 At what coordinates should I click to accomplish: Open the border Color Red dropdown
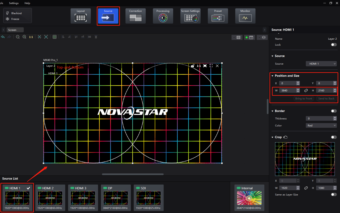pos(321,126)
